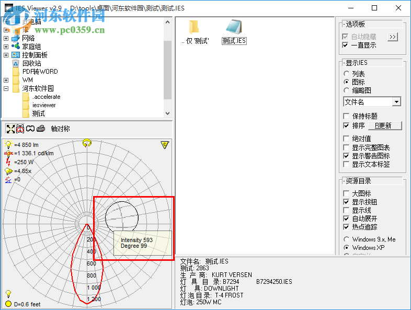Open the 文件名 dropdown
This screenshot has width=411, height=310.
coord(396,101)
